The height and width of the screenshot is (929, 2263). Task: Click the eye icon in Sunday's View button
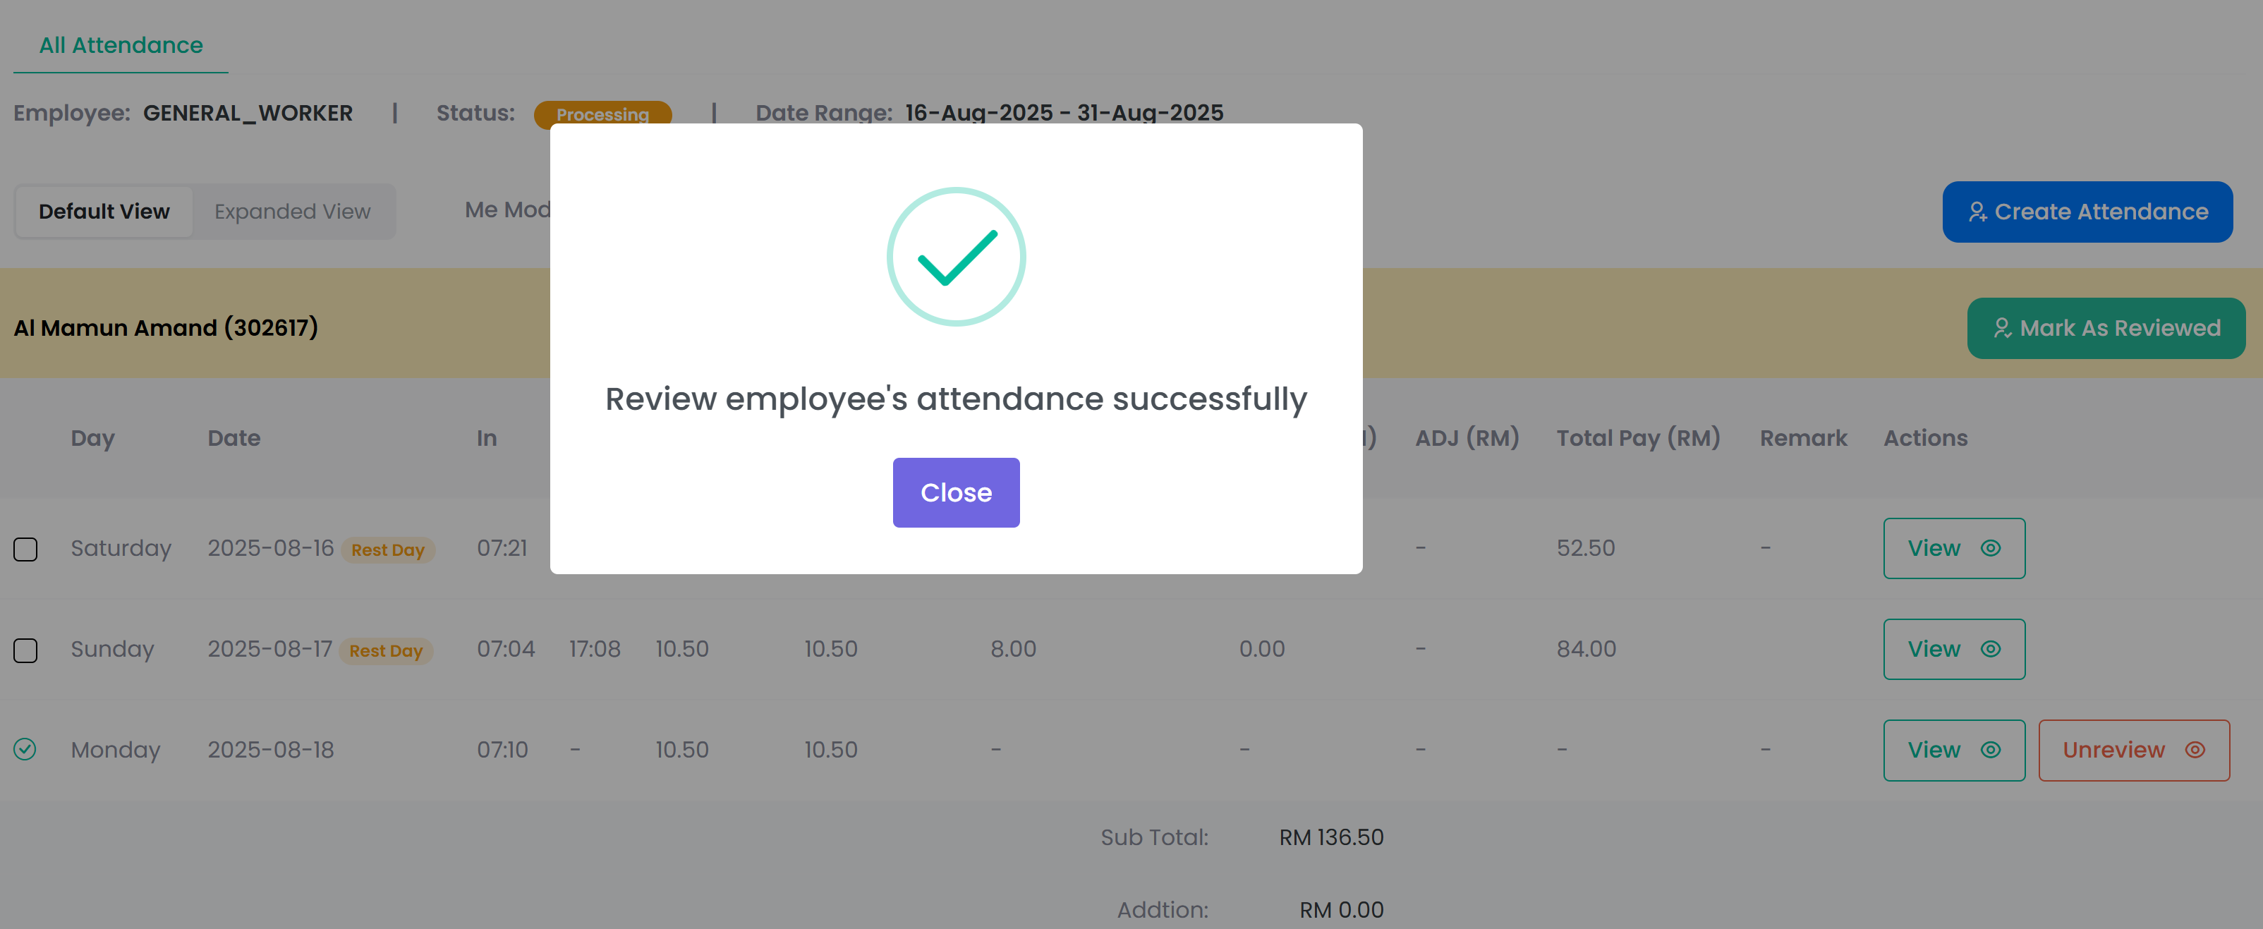coord(1991,649)
